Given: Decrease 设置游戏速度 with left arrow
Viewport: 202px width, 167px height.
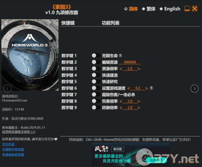Looking at the screenshot, I should 129,88.
